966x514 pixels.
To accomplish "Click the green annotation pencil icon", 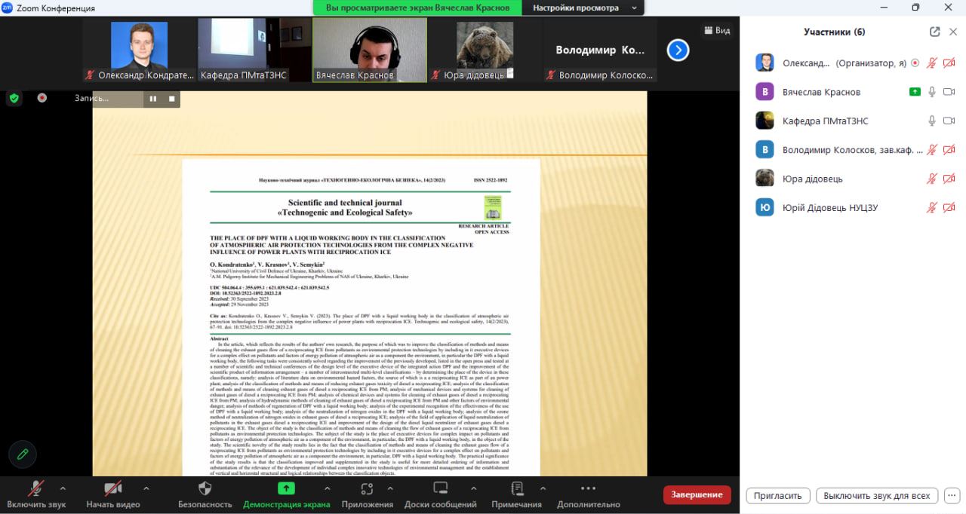I will [23, 454].
